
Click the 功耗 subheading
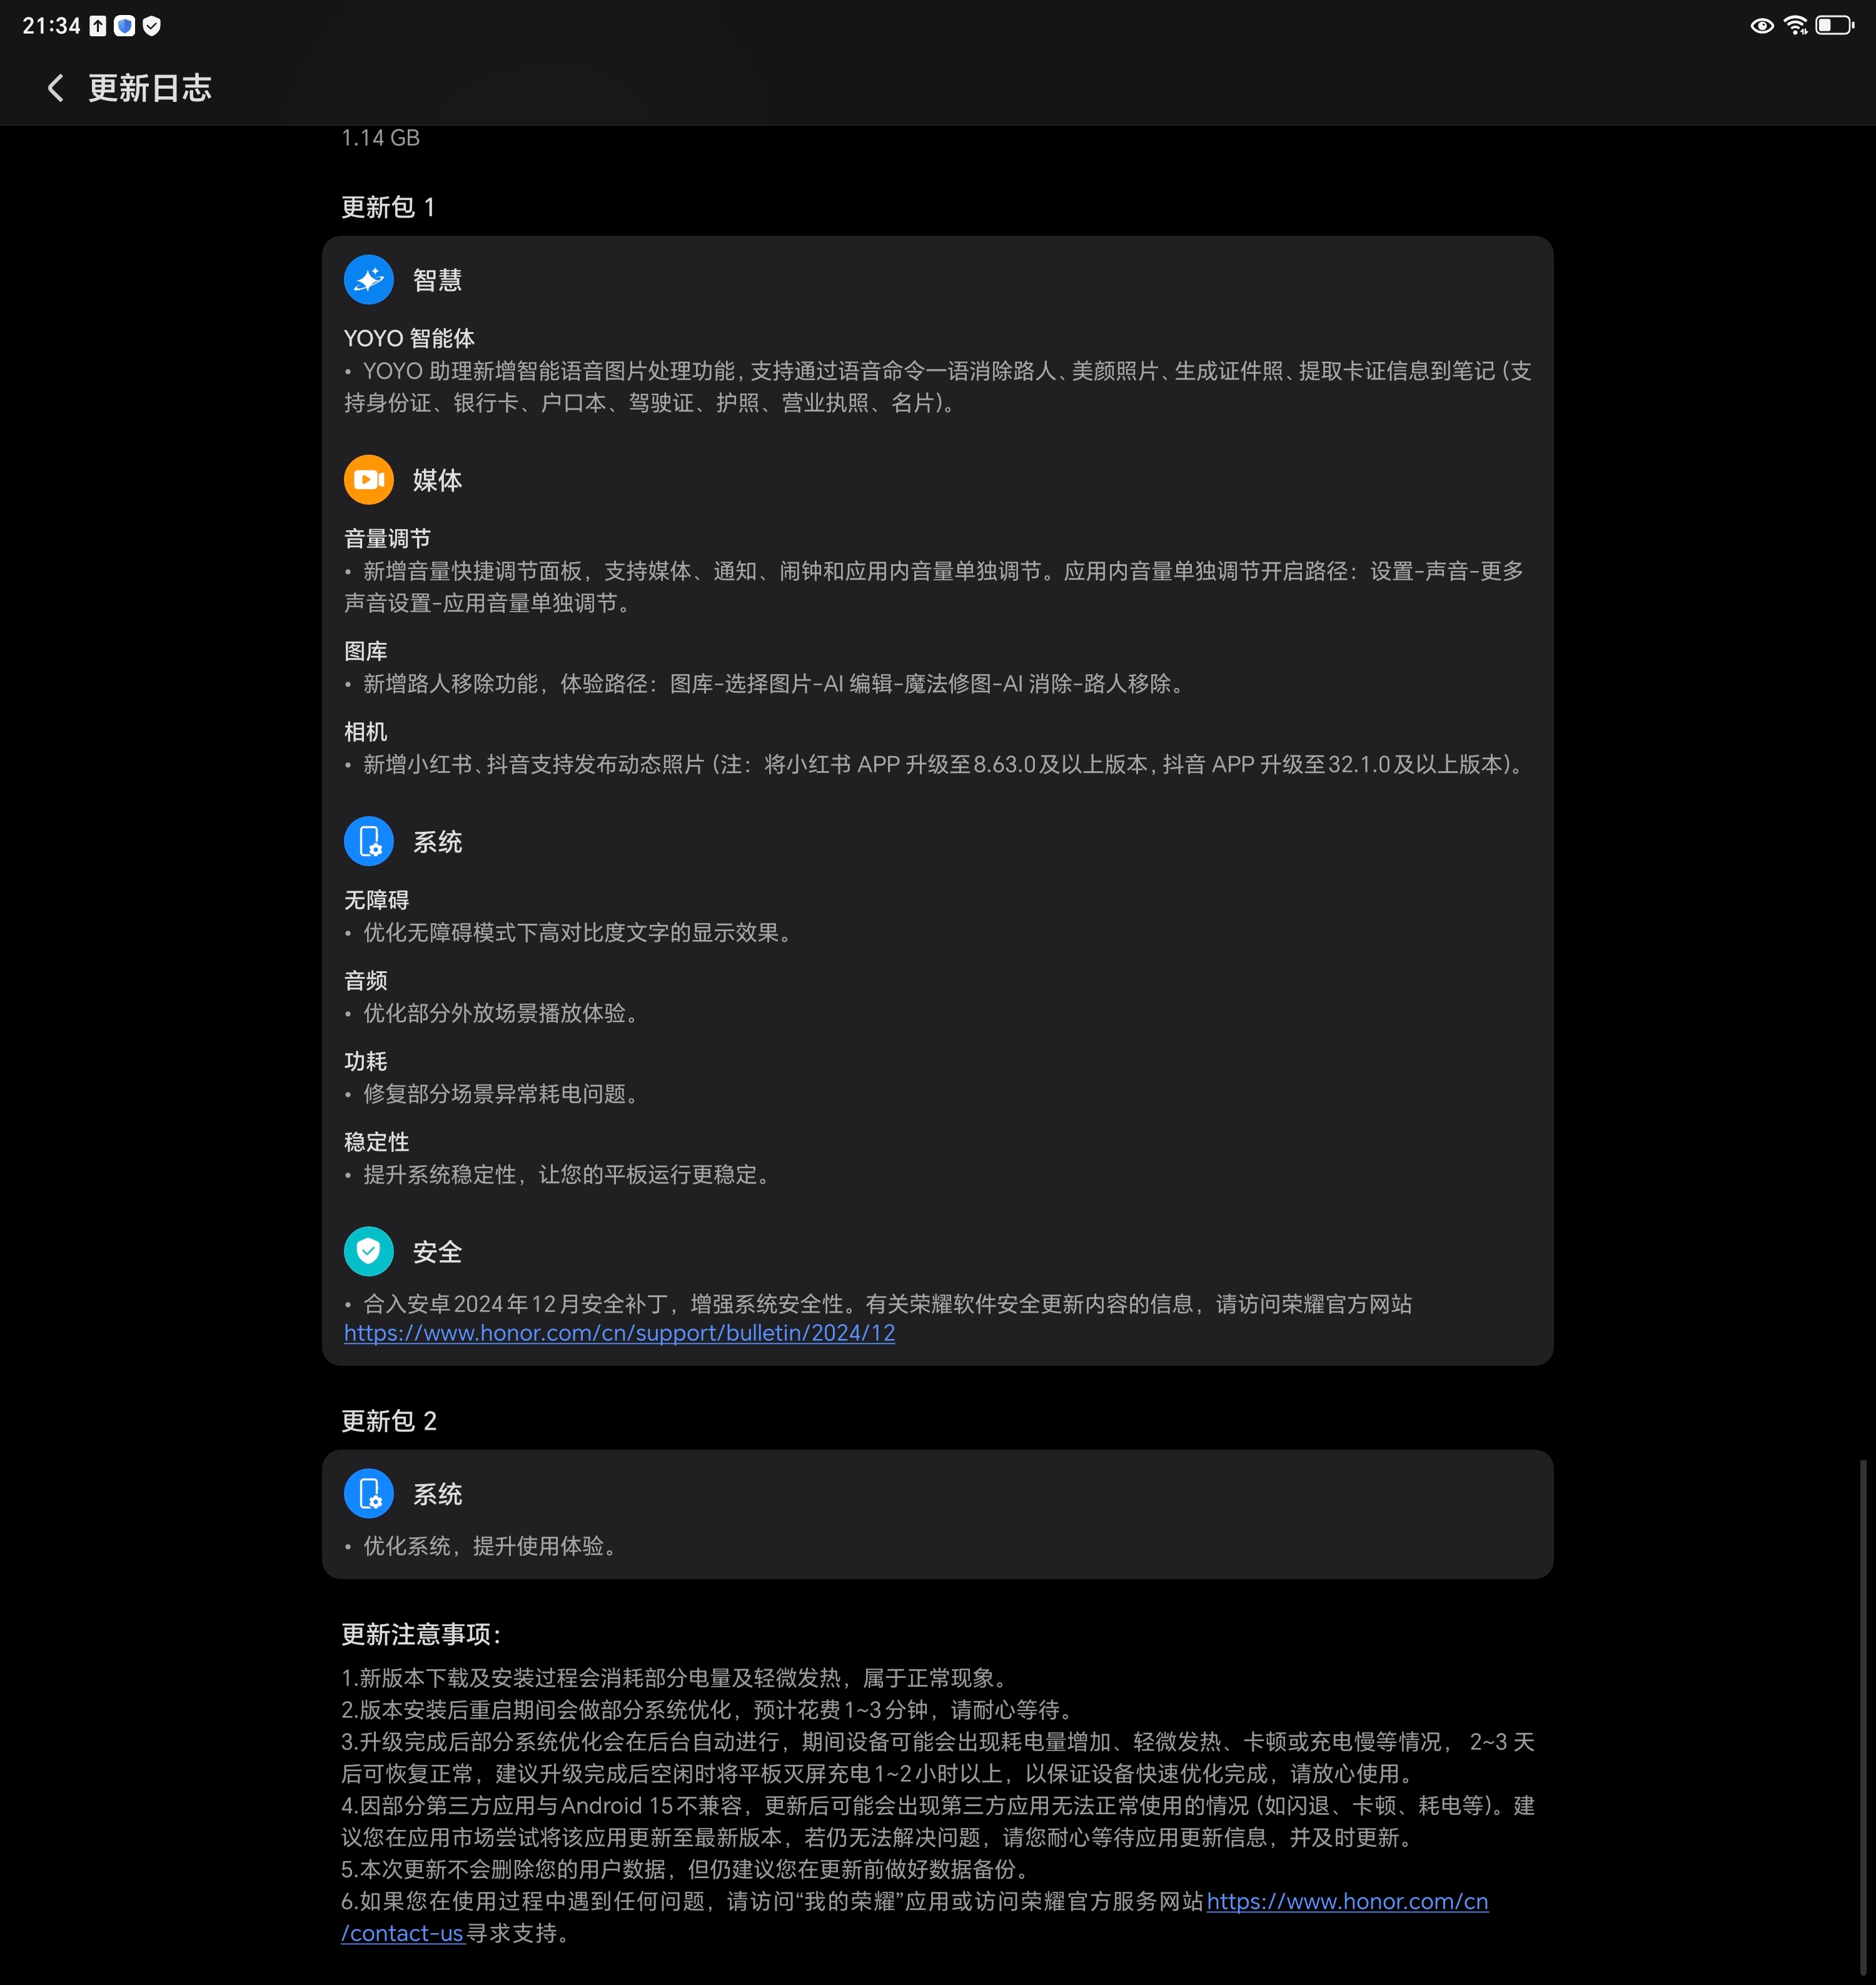(x=365, y=1062)
